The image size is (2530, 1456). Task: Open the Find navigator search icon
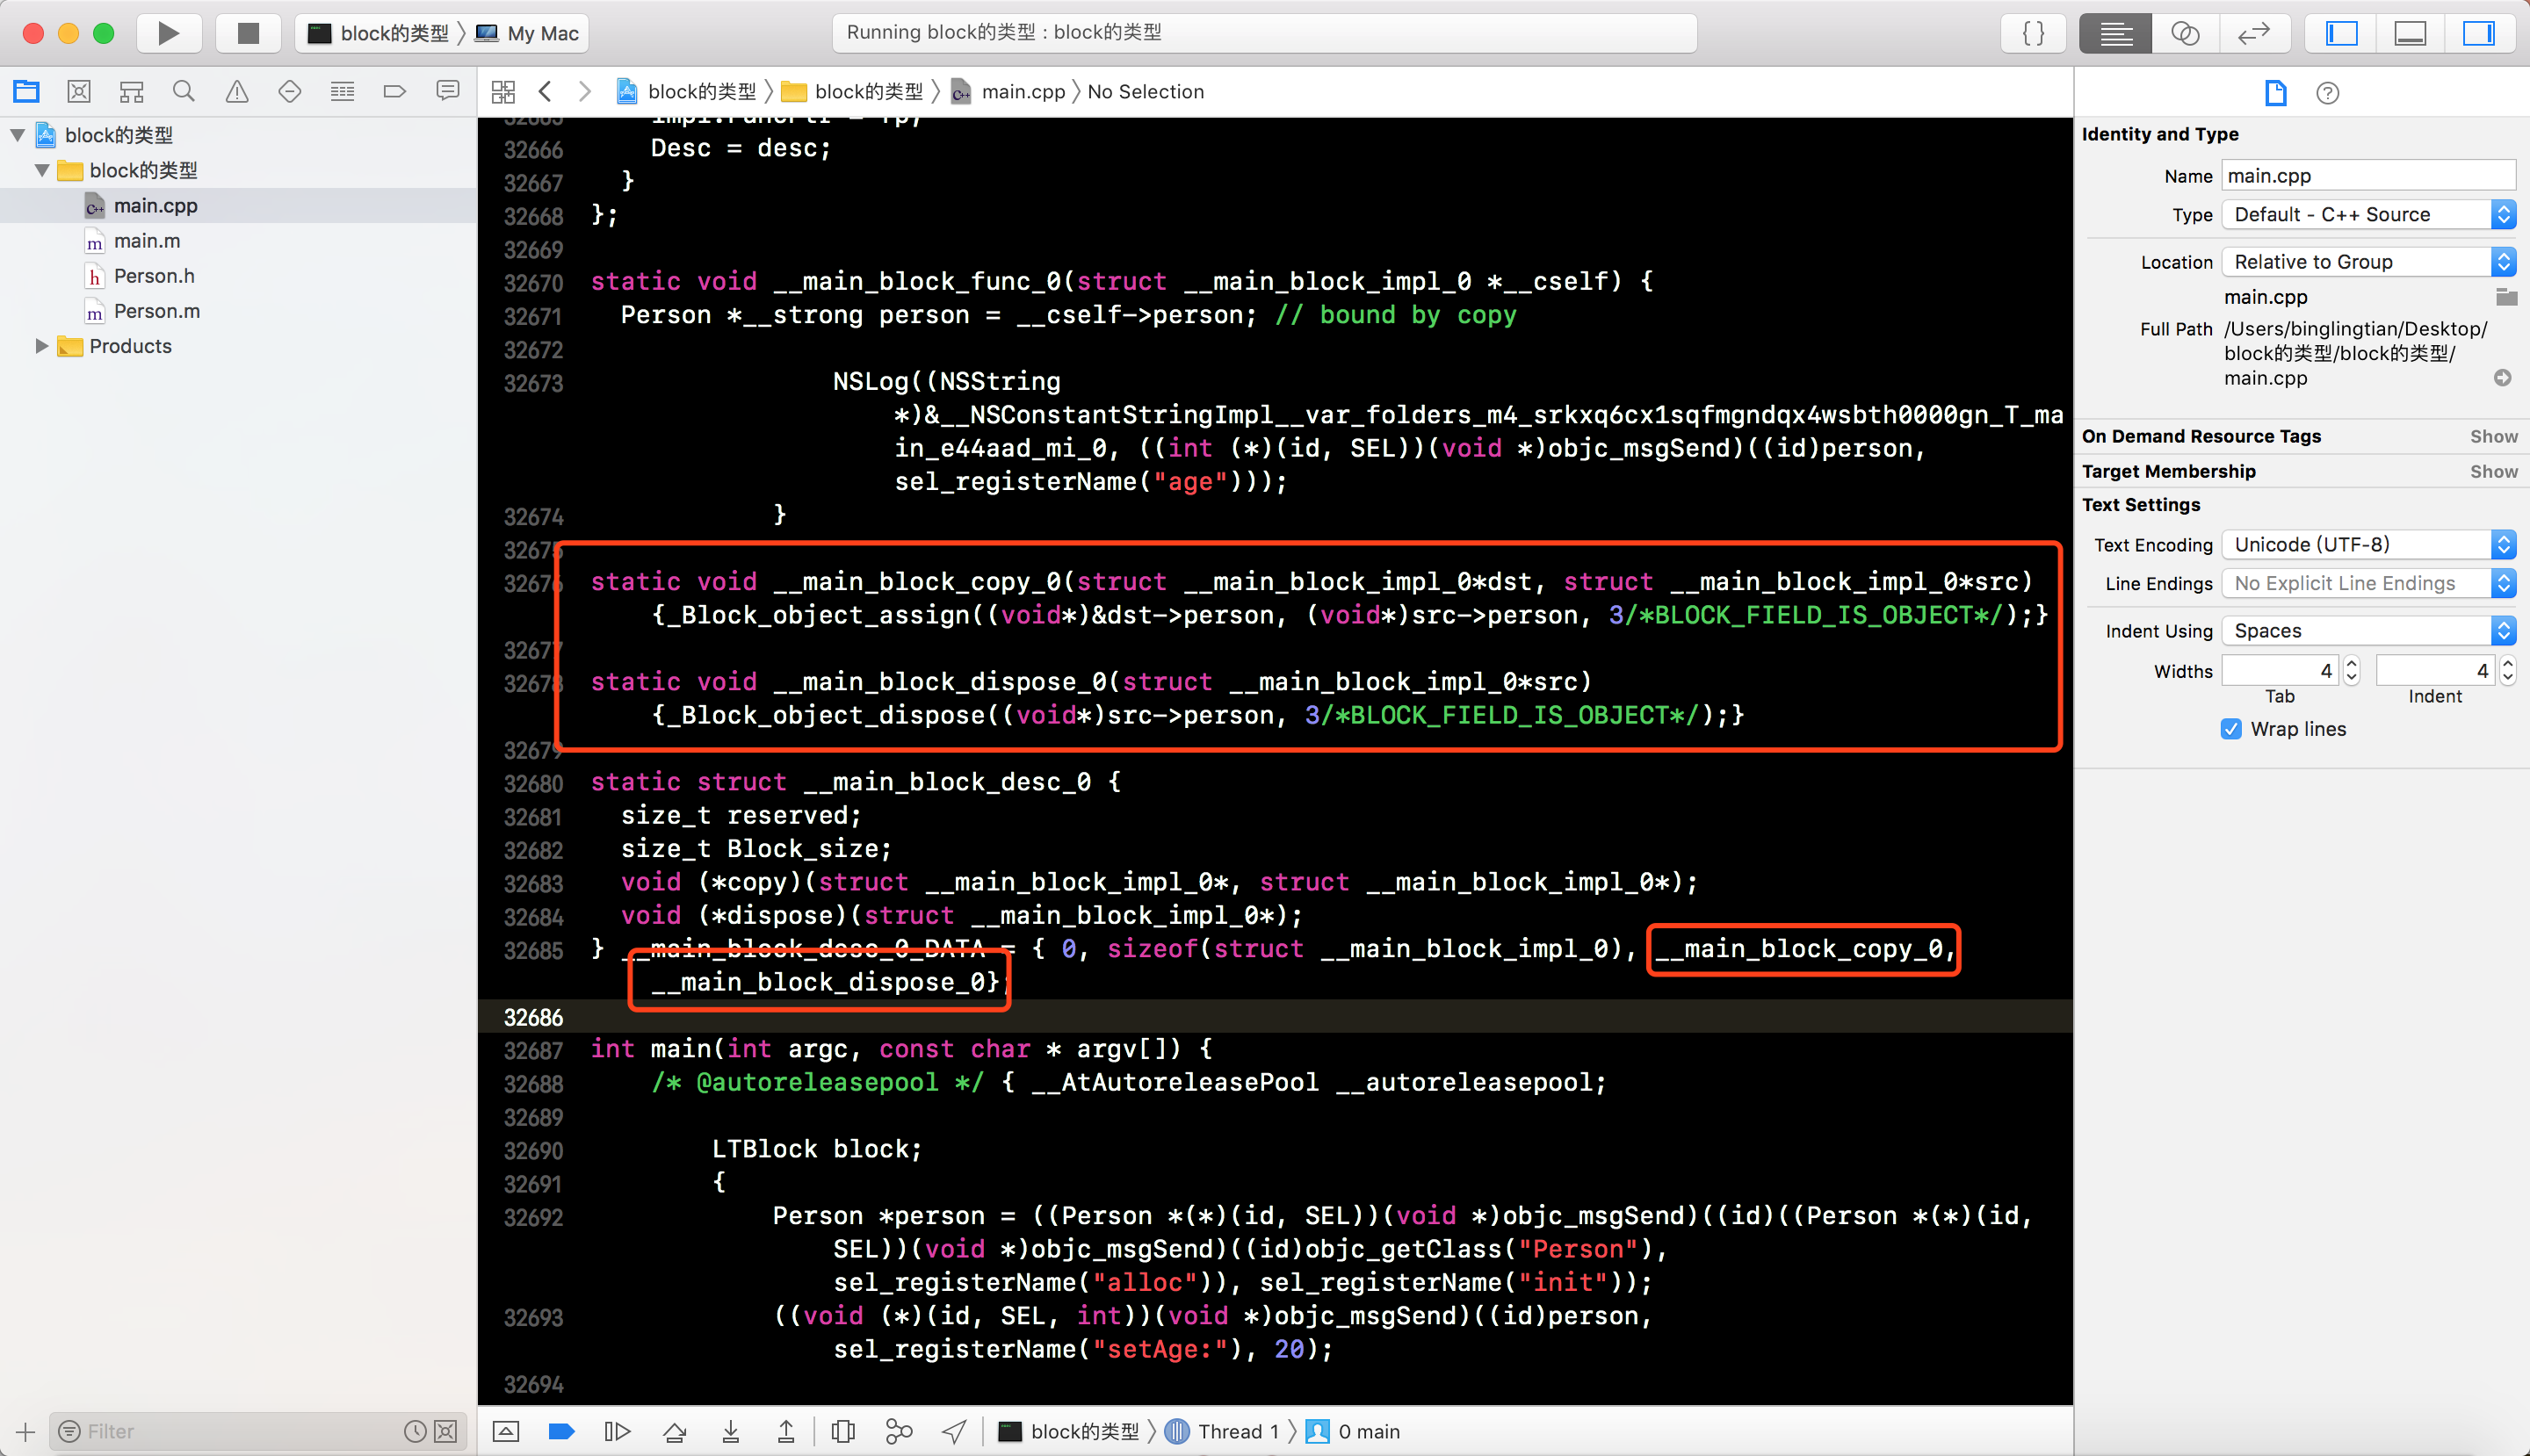pyautogui.click(x=183, y=92)
